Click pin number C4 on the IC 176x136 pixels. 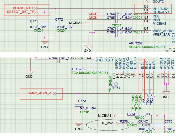coord(146,21)
